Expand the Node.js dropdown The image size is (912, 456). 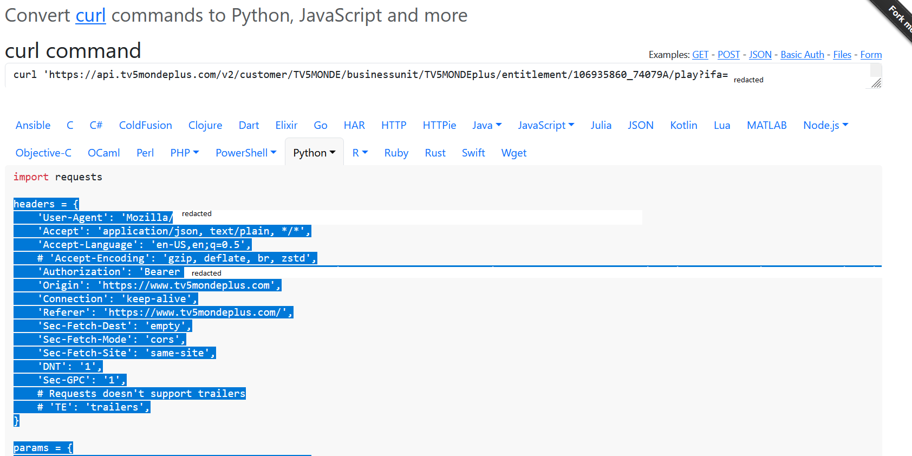coord(825,126)
